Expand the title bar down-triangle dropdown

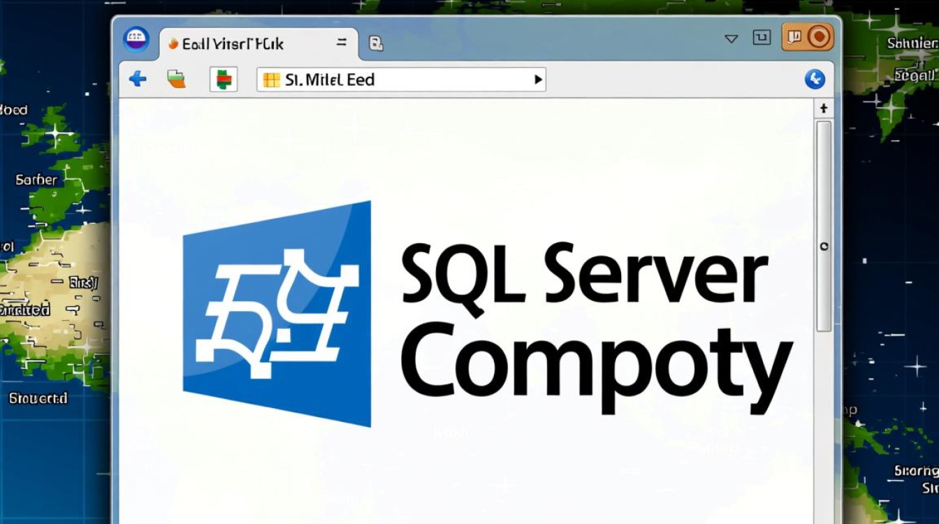pyautogui.click(x=731, y=39)
